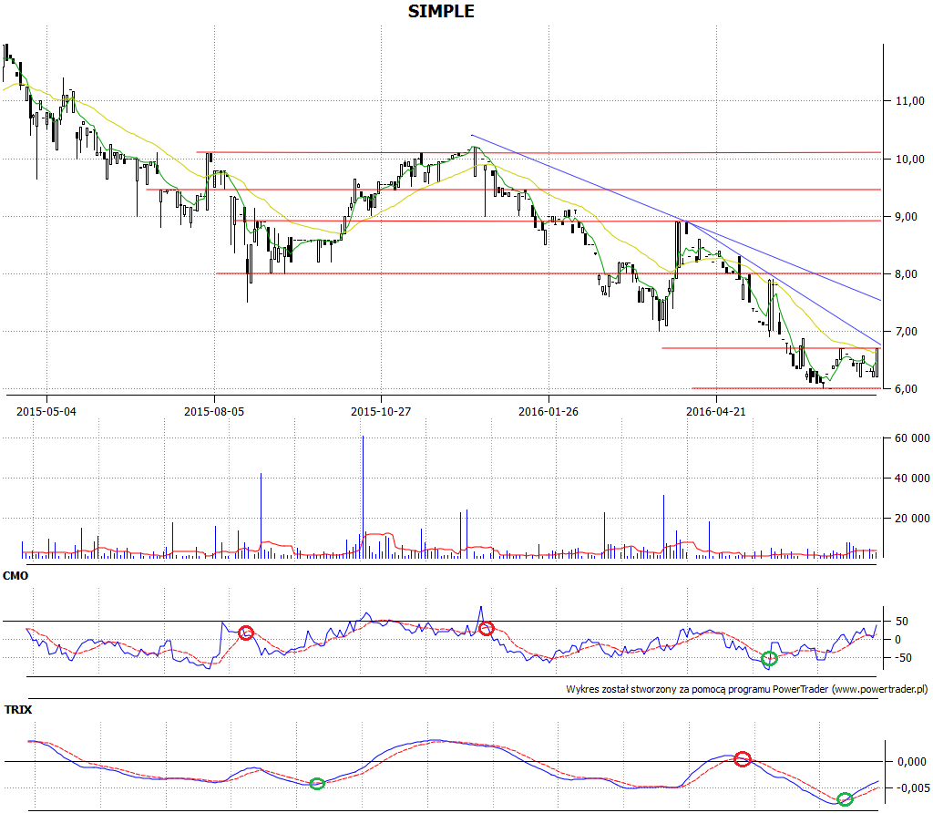The image size is (933, 813).
Task: Click the 8,00 price axis label
Action: (907, 274)
